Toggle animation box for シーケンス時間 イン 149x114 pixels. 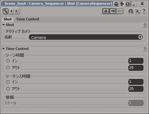[x=8, y=82]
